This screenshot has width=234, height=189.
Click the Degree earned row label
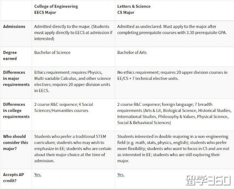pos(10,56)
